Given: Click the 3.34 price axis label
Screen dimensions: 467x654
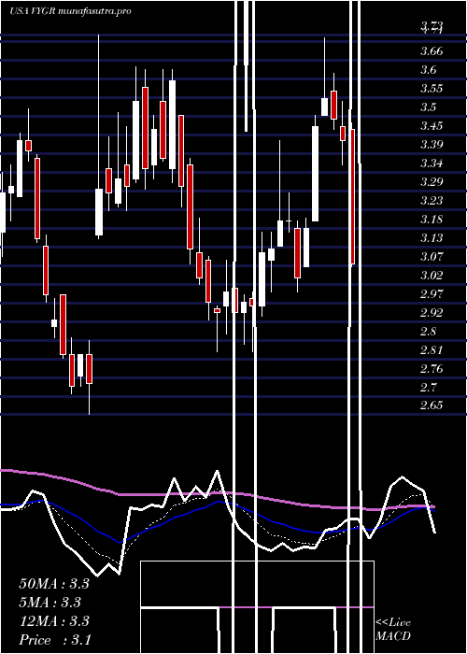Looking at the screenshot, I should pyautogui.click(x=432, y=163).
